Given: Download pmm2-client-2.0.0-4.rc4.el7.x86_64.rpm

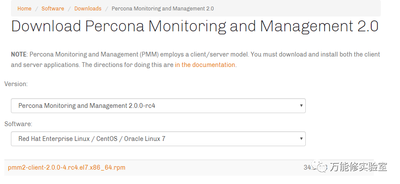Looking at the screenshot, I should tap(66, 167).
